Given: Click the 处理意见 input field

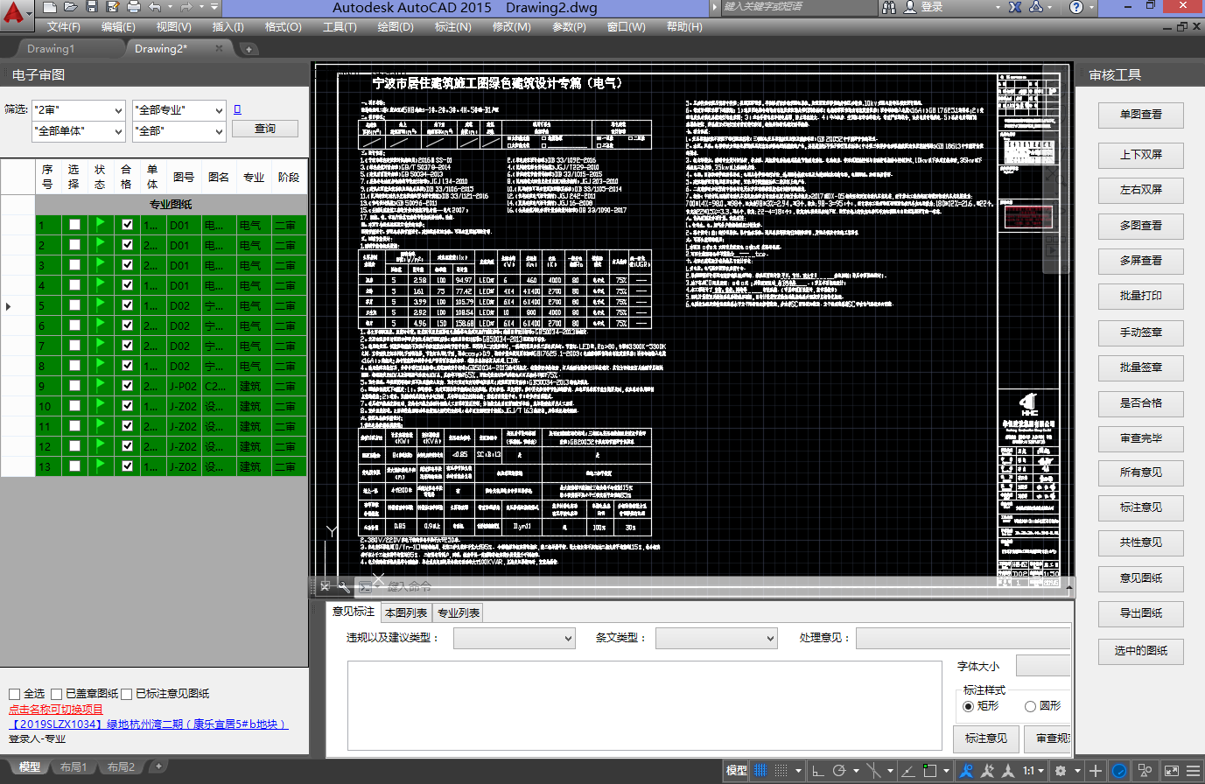Looking at the screenshot, I should point(963,639).
